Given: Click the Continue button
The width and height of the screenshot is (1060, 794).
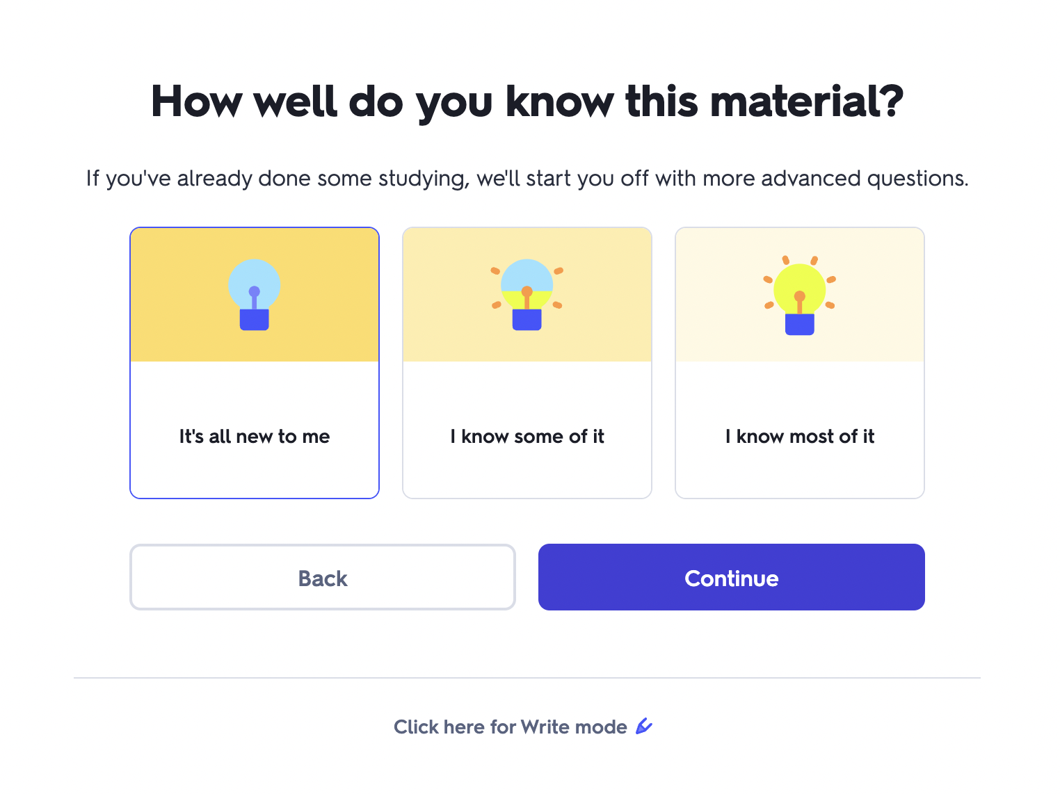Looking at the screenshot, I should point(732,577).
